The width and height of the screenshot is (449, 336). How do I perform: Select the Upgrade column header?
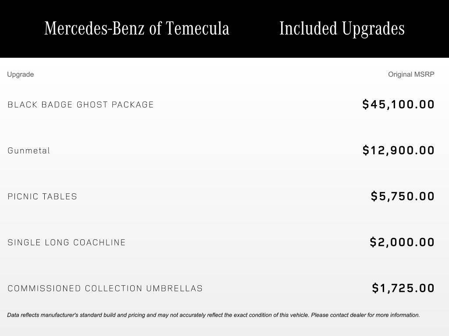(x=20, y=74)
